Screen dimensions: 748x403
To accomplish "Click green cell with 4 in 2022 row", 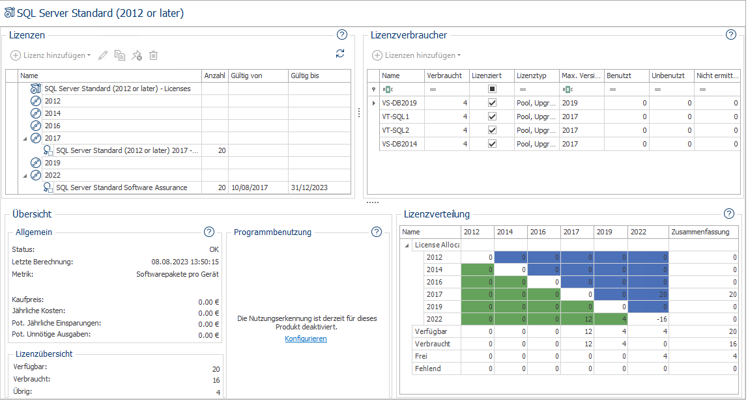I will tap(611, 319).
